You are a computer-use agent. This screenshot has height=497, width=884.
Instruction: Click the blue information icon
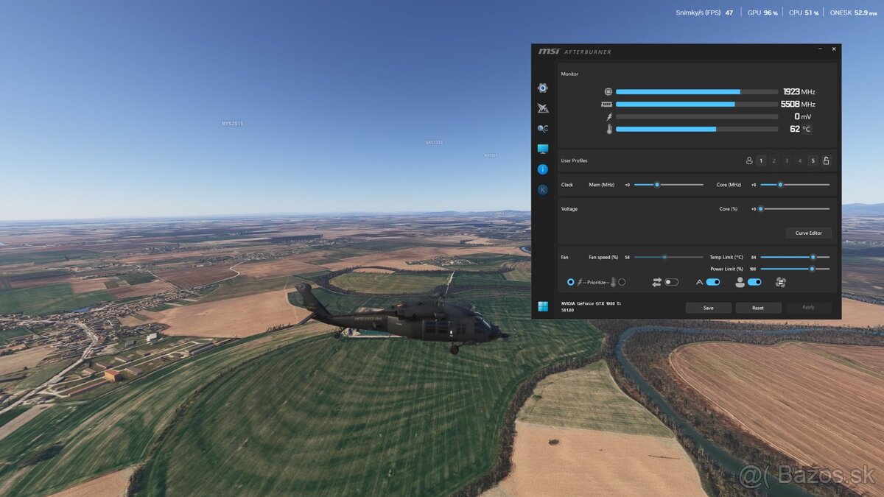click(x=543, y=169)
